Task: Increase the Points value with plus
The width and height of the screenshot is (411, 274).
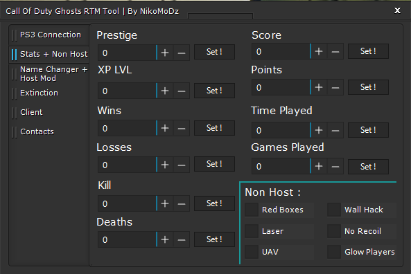Action: (x=319, y=87)
